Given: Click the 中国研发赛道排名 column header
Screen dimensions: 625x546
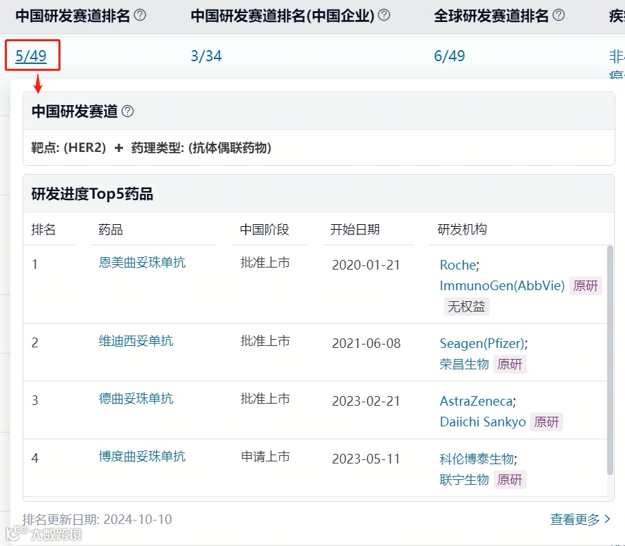Looking at the screenshot, I should tap(73, 16).
